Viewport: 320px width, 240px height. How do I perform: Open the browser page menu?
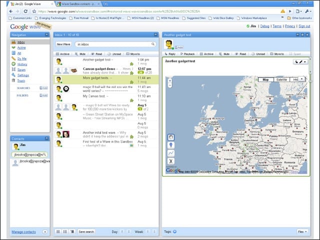coord(298,11)
